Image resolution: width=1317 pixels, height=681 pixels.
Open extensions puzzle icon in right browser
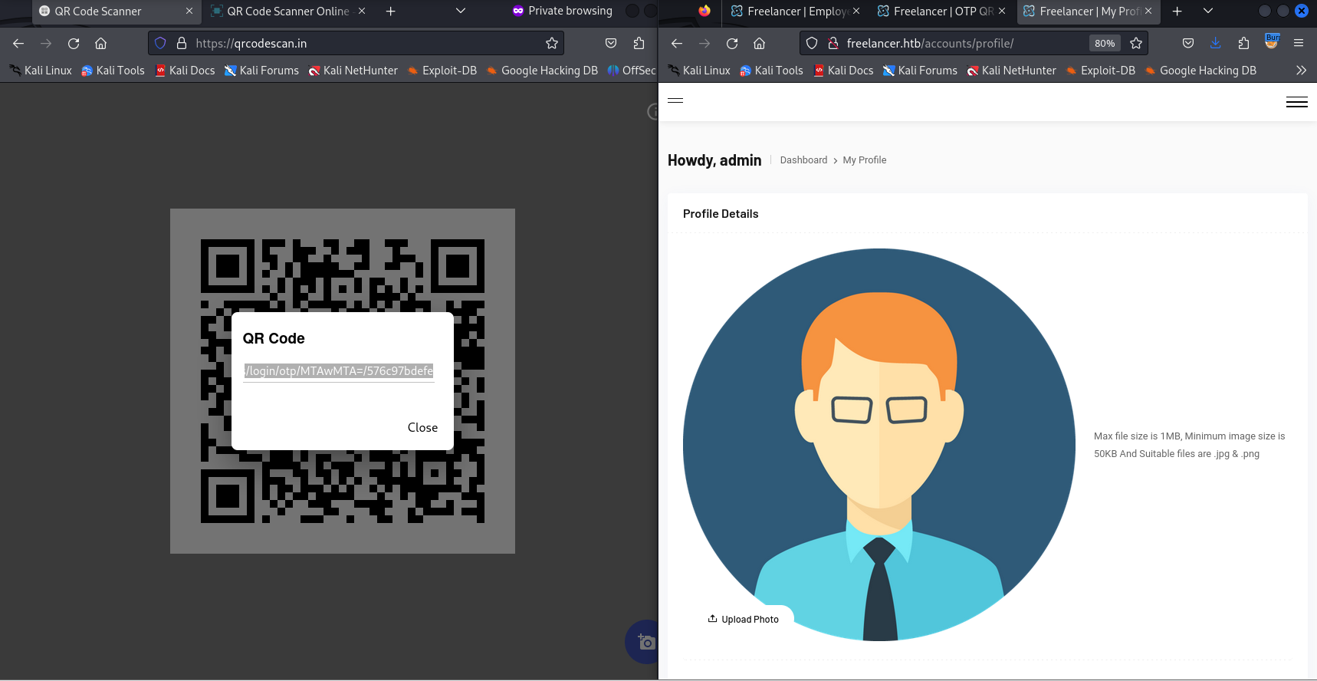coord(1243,44)
